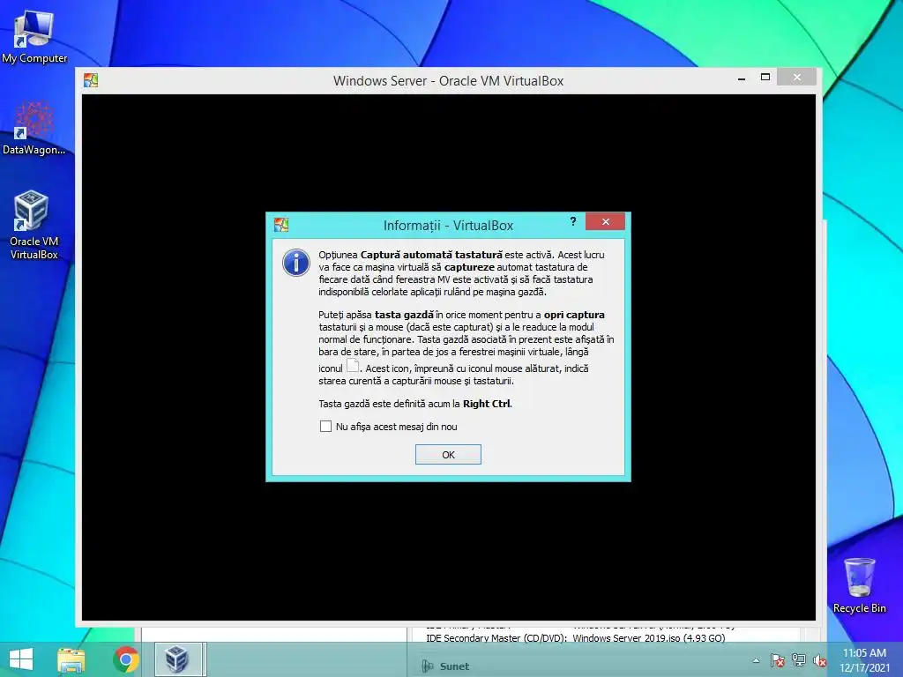The height and width of the screenshot is (677, 903).
Task: Select VirtualBox taskbar button
Action: point(178,659)
